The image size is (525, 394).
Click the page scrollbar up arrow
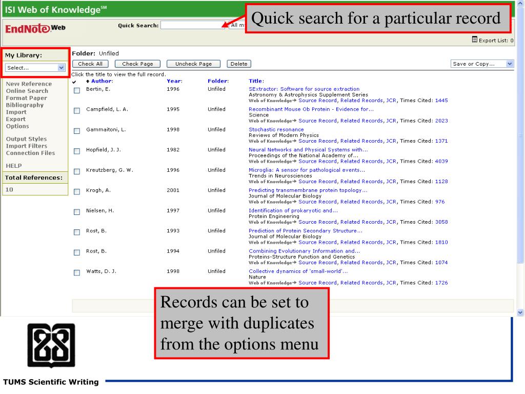[520, 3]
